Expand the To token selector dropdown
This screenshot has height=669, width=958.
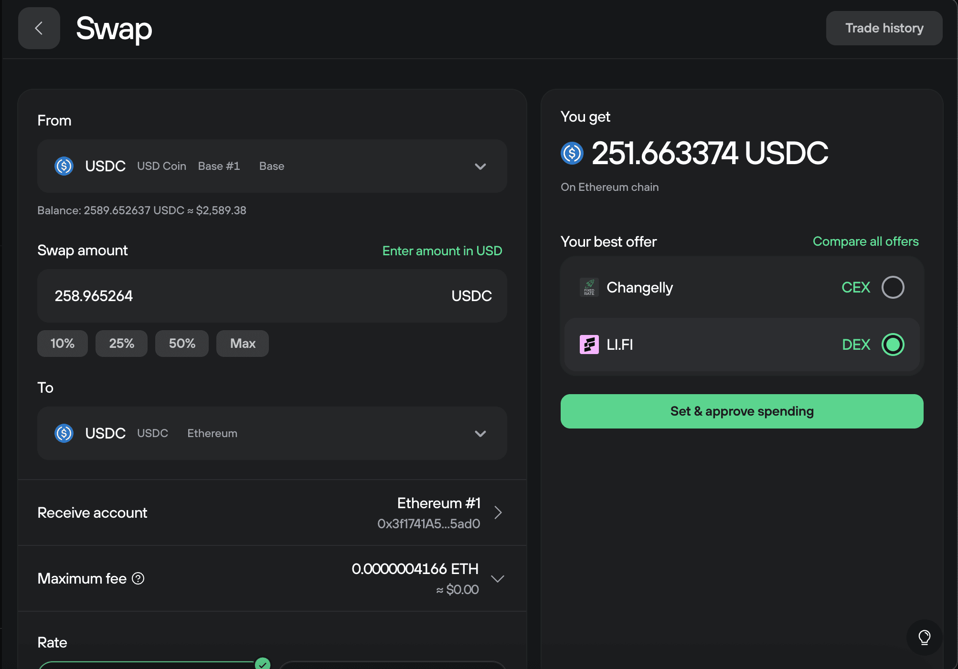point(480,434)
